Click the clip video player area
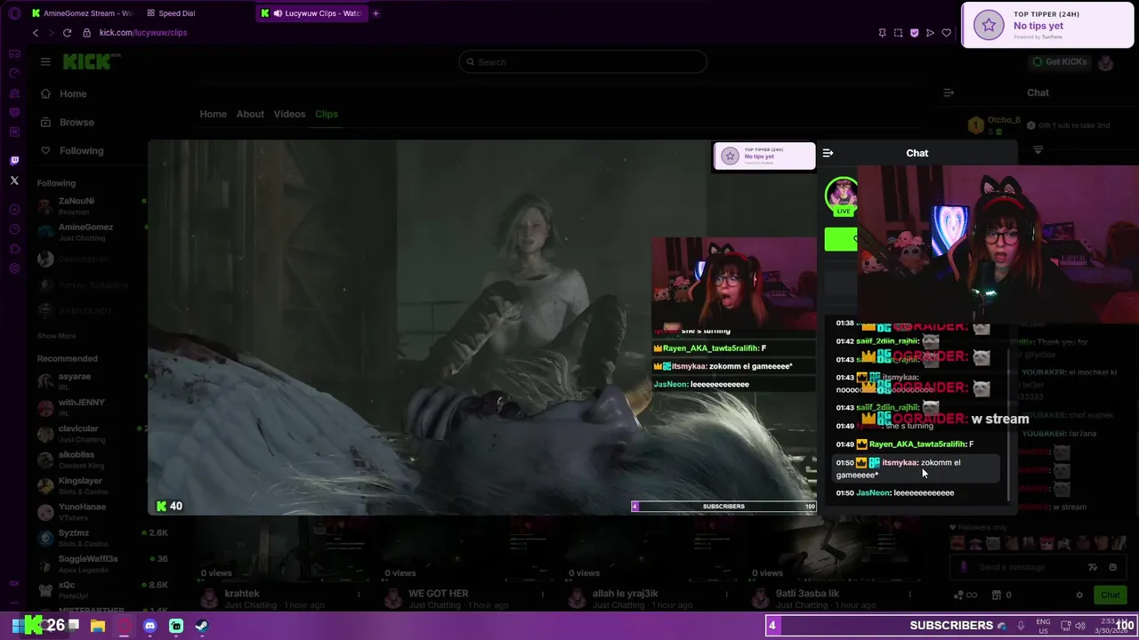This screenshot has height=640, width=1139. 481,327
